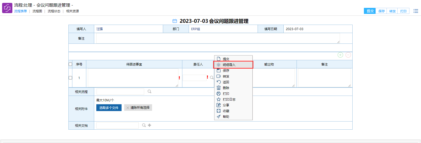Click the search icon in 责任人 cell
The height and width of the screenshot is (143, 421).
click(x=212, y=78)
